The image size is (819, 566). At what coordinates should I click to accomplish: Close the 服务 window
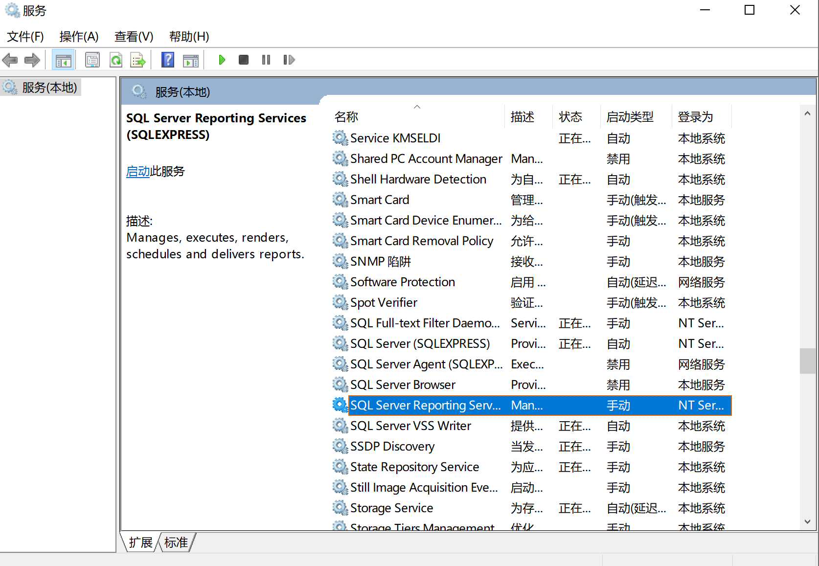pyautogui.click(x=795, y=10)
